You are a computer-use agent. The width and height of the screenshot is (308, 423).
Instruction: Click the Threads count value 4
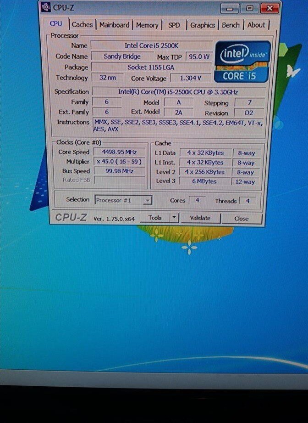click(x=247, y=201)
